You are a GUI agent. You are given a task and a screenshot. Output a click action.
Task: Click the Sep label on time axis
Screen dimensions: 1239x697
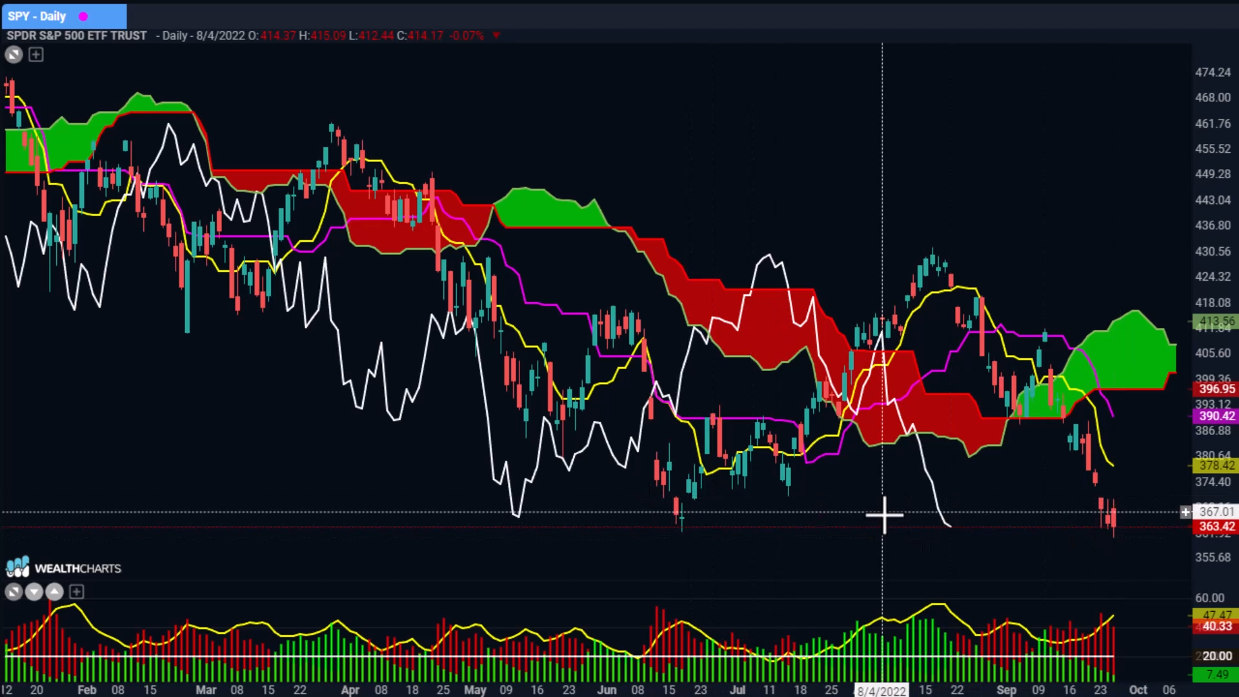tap(1007, 690)
